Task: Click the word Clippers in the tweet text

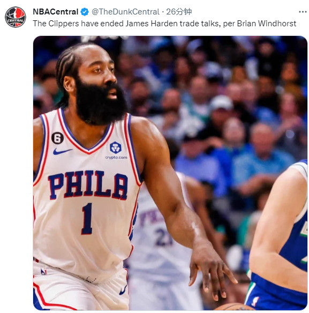Action: pos(64,24)
